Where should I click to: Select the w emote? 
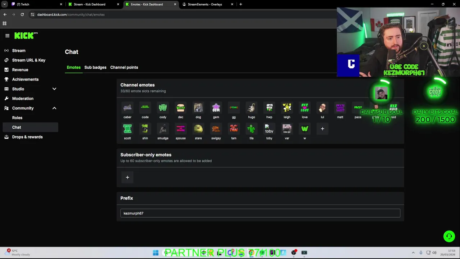point(305,129)
